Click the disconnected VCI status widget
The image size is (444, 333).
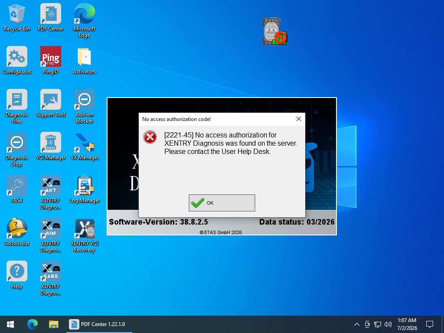pyautogui.click(x=274, y=31)
